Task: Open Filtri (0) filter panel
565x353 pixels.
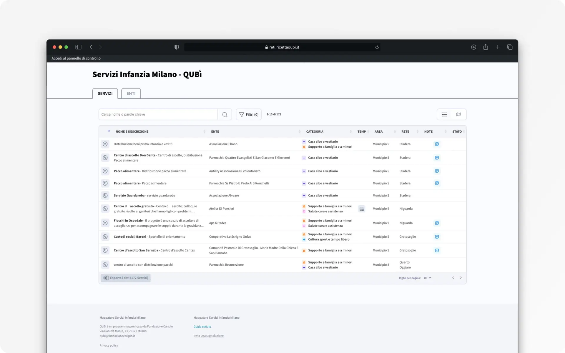Action: pos(249,114)
